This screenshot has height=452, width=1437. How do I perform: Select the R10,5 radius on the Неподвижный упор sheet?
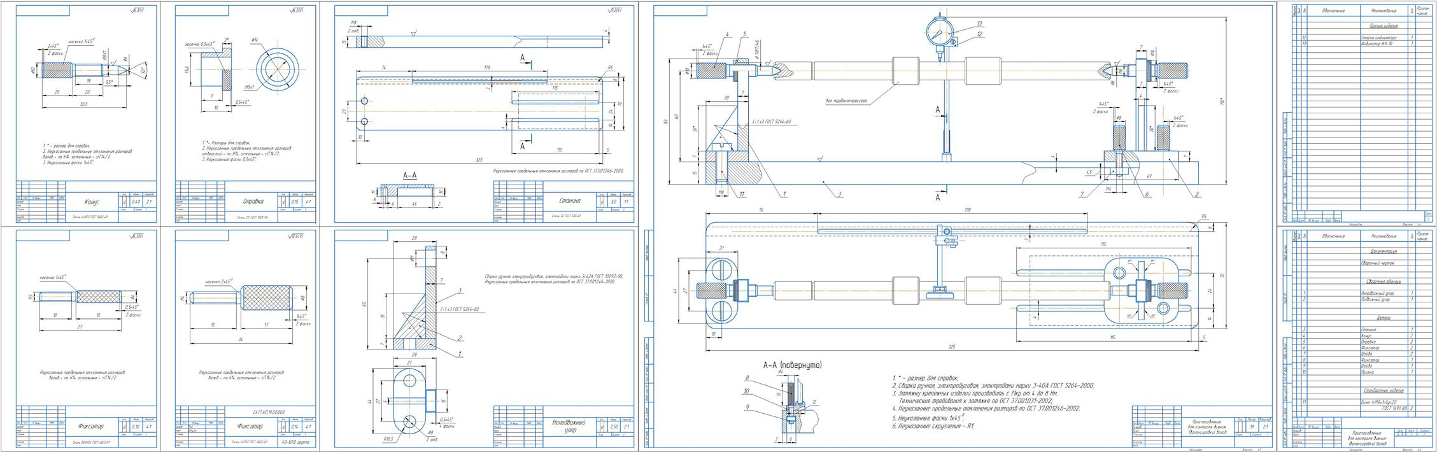[387, 439]
